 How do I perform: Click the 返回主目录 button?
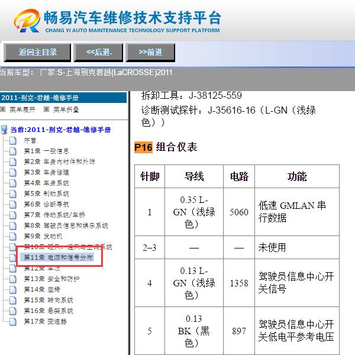coord(37,53)
